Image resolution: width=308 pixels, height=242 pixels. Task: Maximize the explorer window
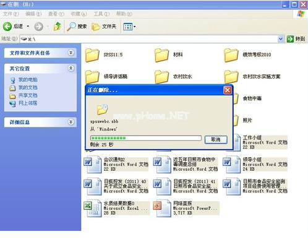[294, 4]
